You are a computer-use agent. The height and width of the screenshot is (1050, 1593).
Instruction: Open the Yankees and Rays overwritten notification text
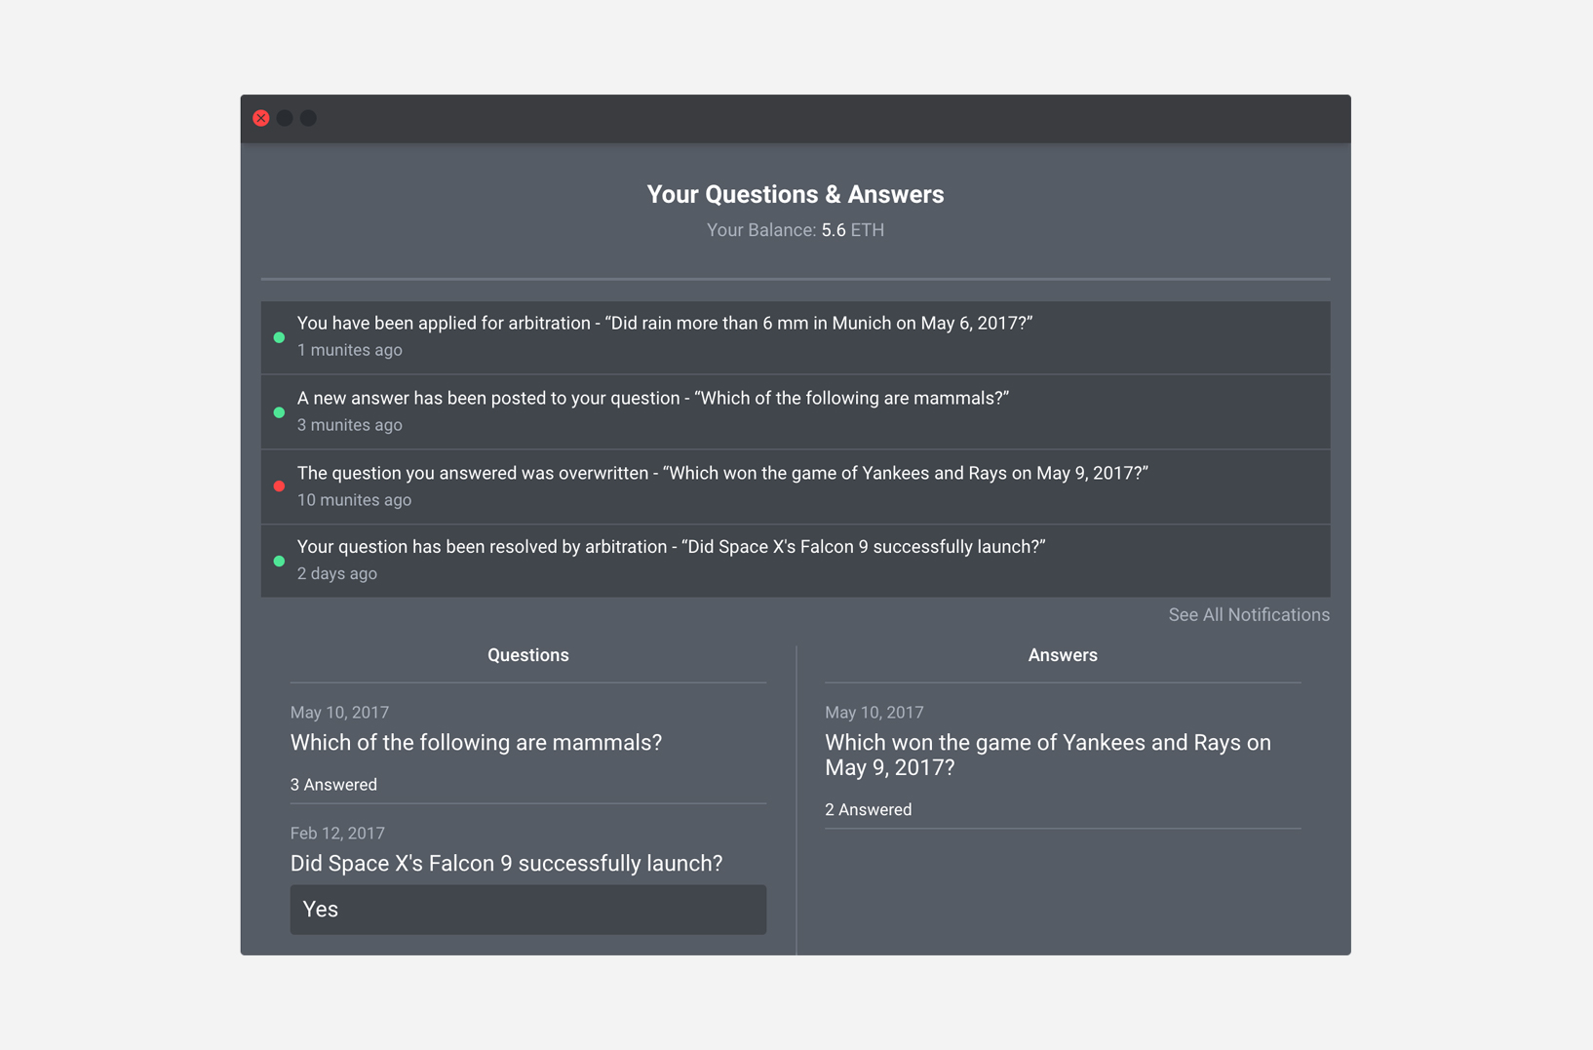[x=721, y=474]
